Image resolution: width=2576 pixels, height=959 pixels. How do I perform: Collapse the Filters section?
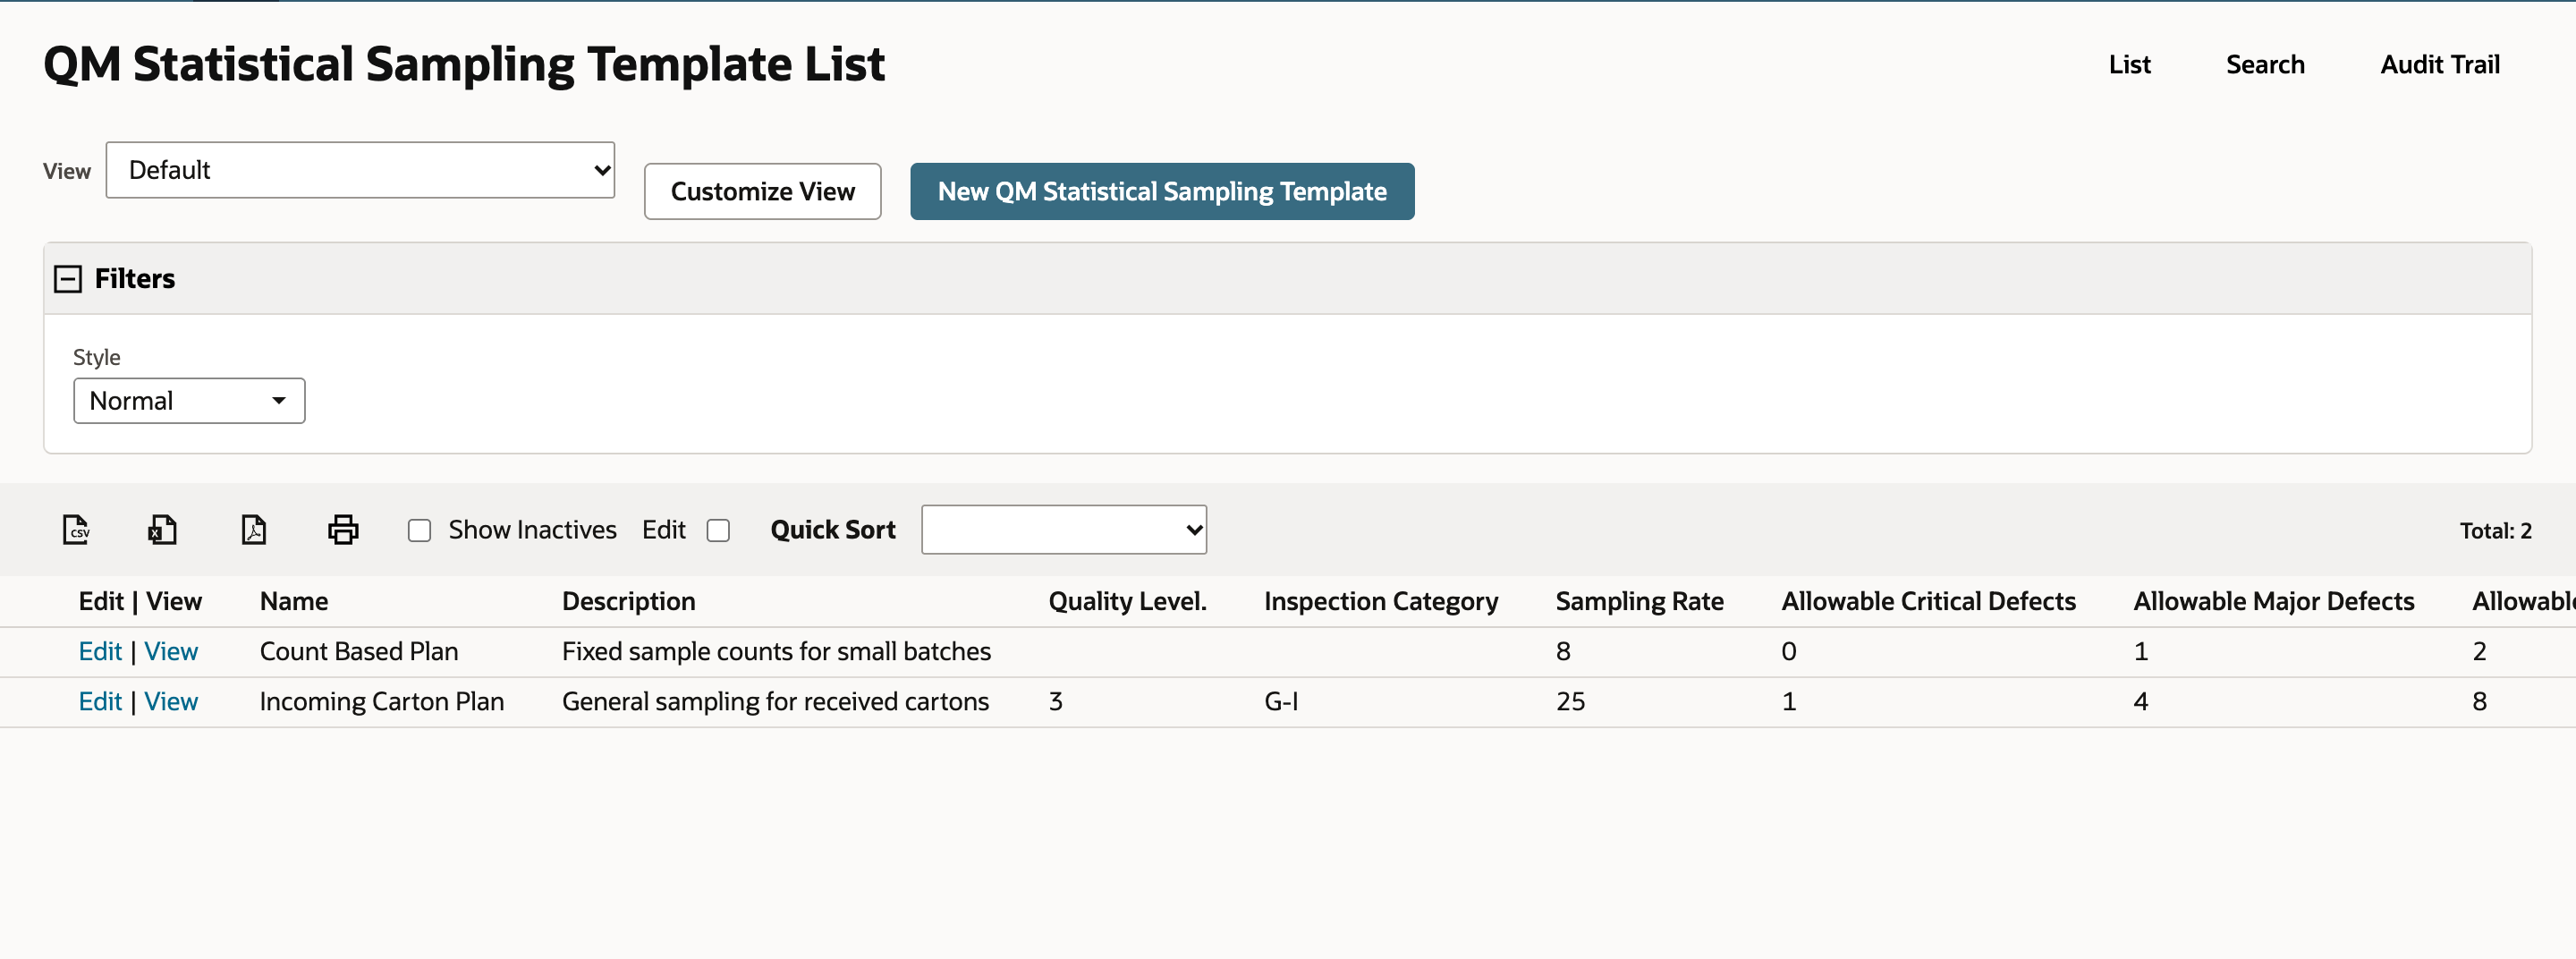[68, 279]
